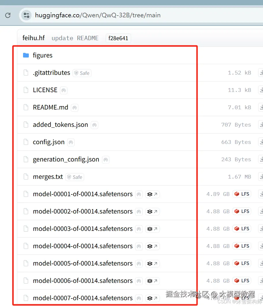Click the LFS badge on model-00001 row
263x306 pixels.
point(242,194)
